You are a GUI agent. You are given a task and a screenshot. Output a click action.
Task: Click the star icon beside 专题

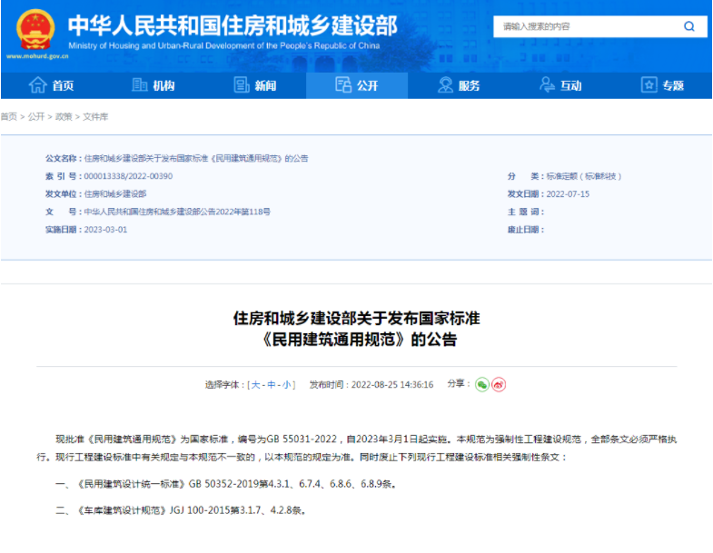[649, 85]
